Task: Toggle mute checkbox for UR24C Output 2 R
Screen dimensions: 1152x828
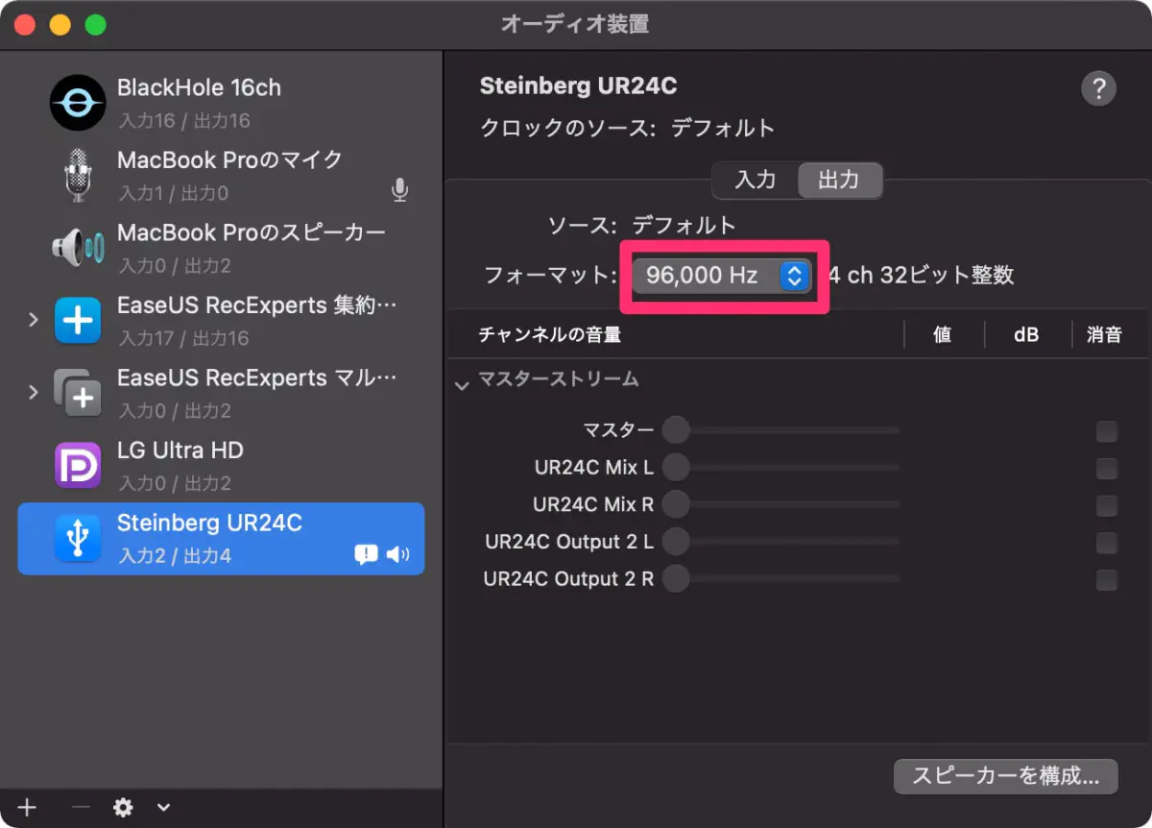Action: click(x=1107, y=580)
